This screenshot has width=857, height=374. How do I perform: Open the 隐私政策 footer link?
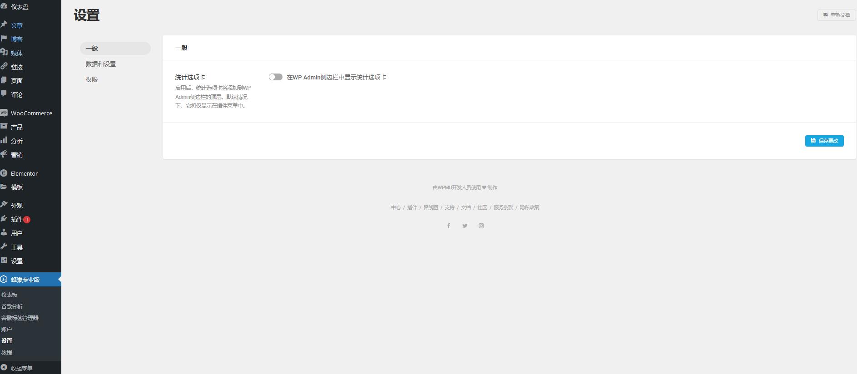click(x=529, y=207)
